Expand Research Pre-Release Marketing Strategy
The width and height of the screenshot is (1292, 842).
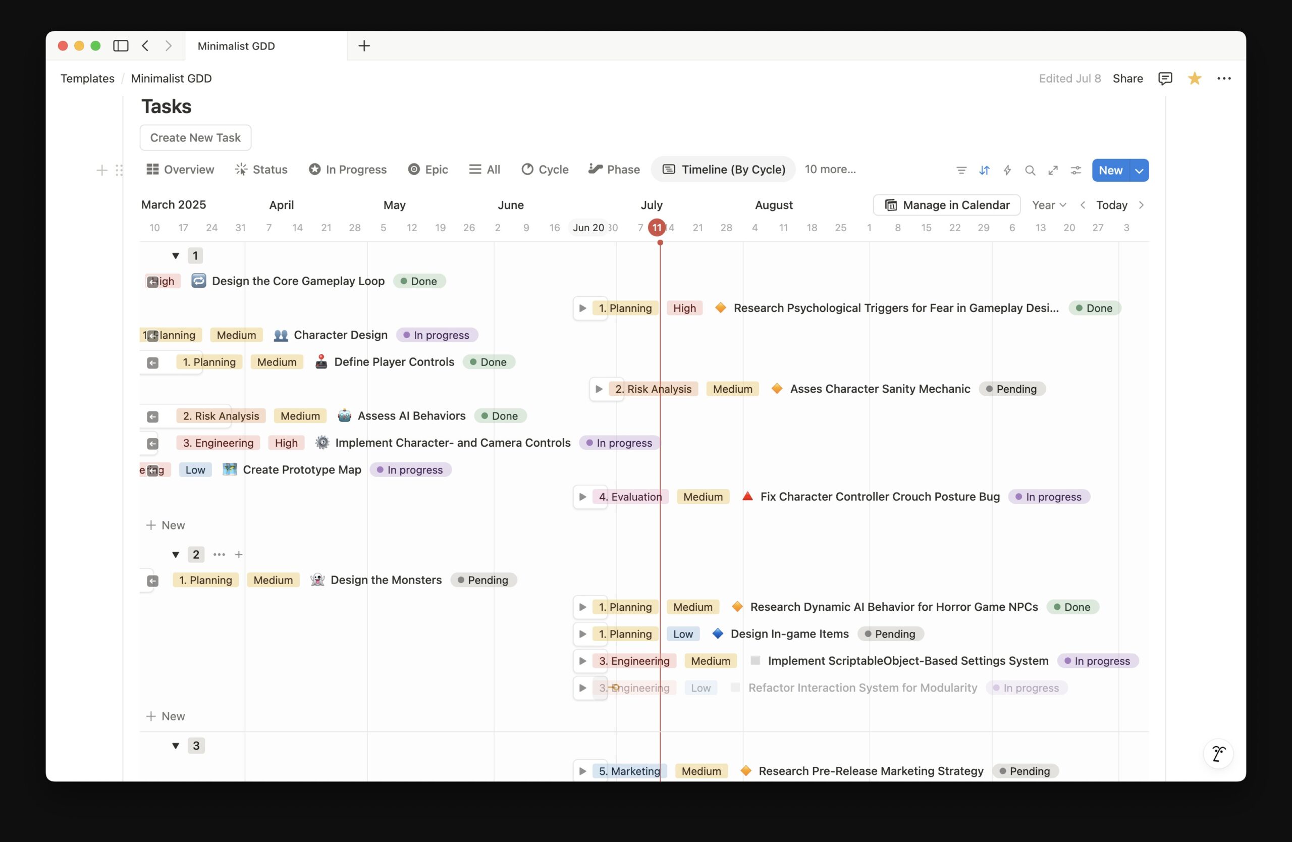pyautogui.click(x=582, y=771)
